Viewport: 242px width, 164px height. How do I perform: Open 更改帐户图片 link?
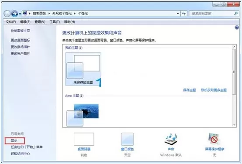pyautogui.click(x=20, y=54)
